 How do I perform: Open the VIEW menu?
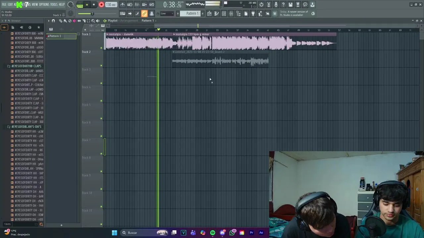(x=35, y=5)
